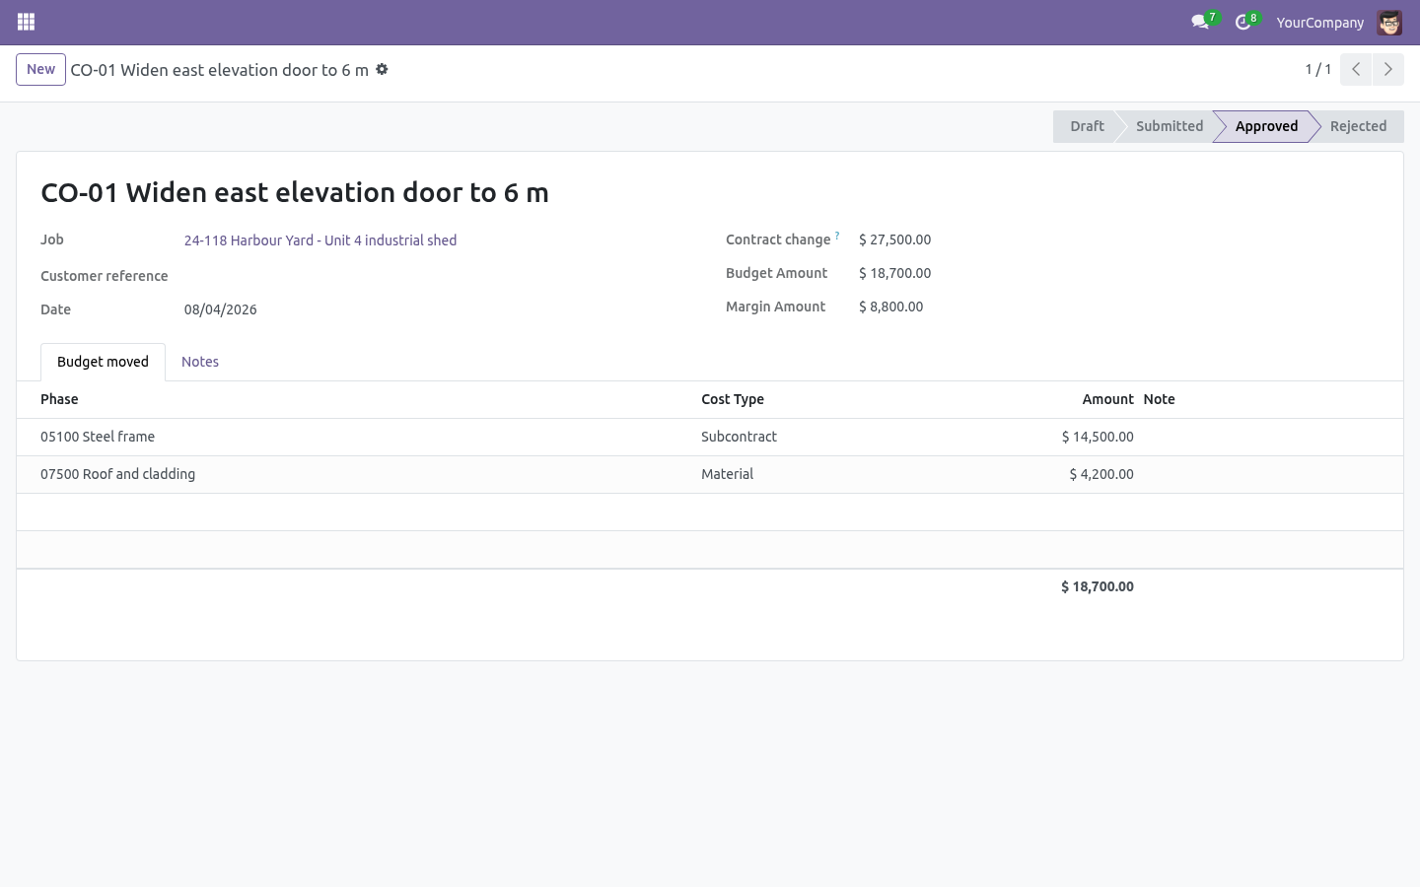The height and width of the screenshot is (887, 1420).
Task: Set status to Rejected
Action: coord(1358,126)
